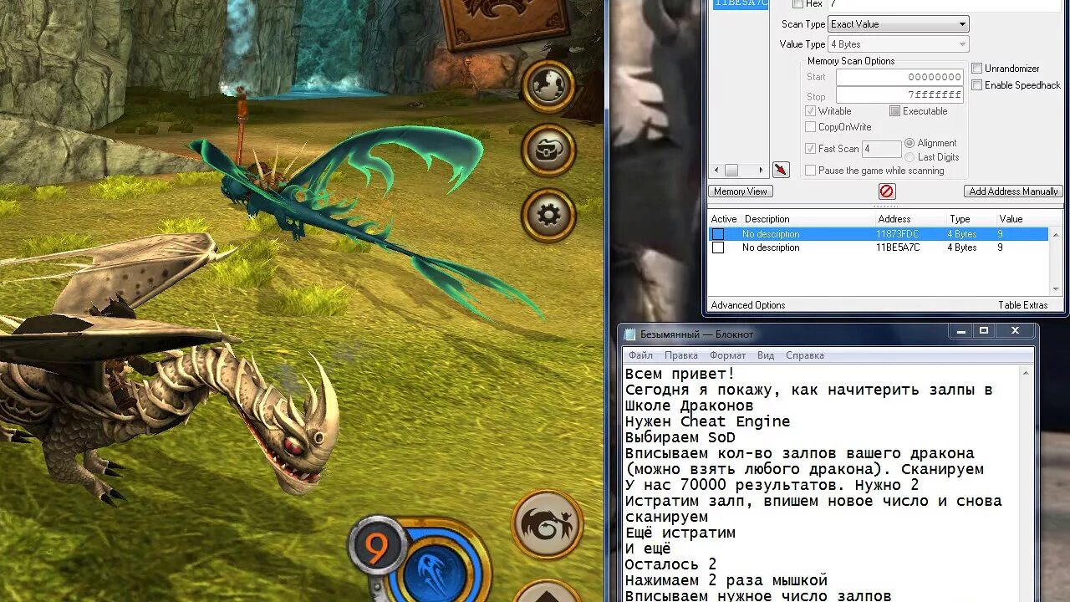Open the Вид menu in Notepad

(766, 355)
